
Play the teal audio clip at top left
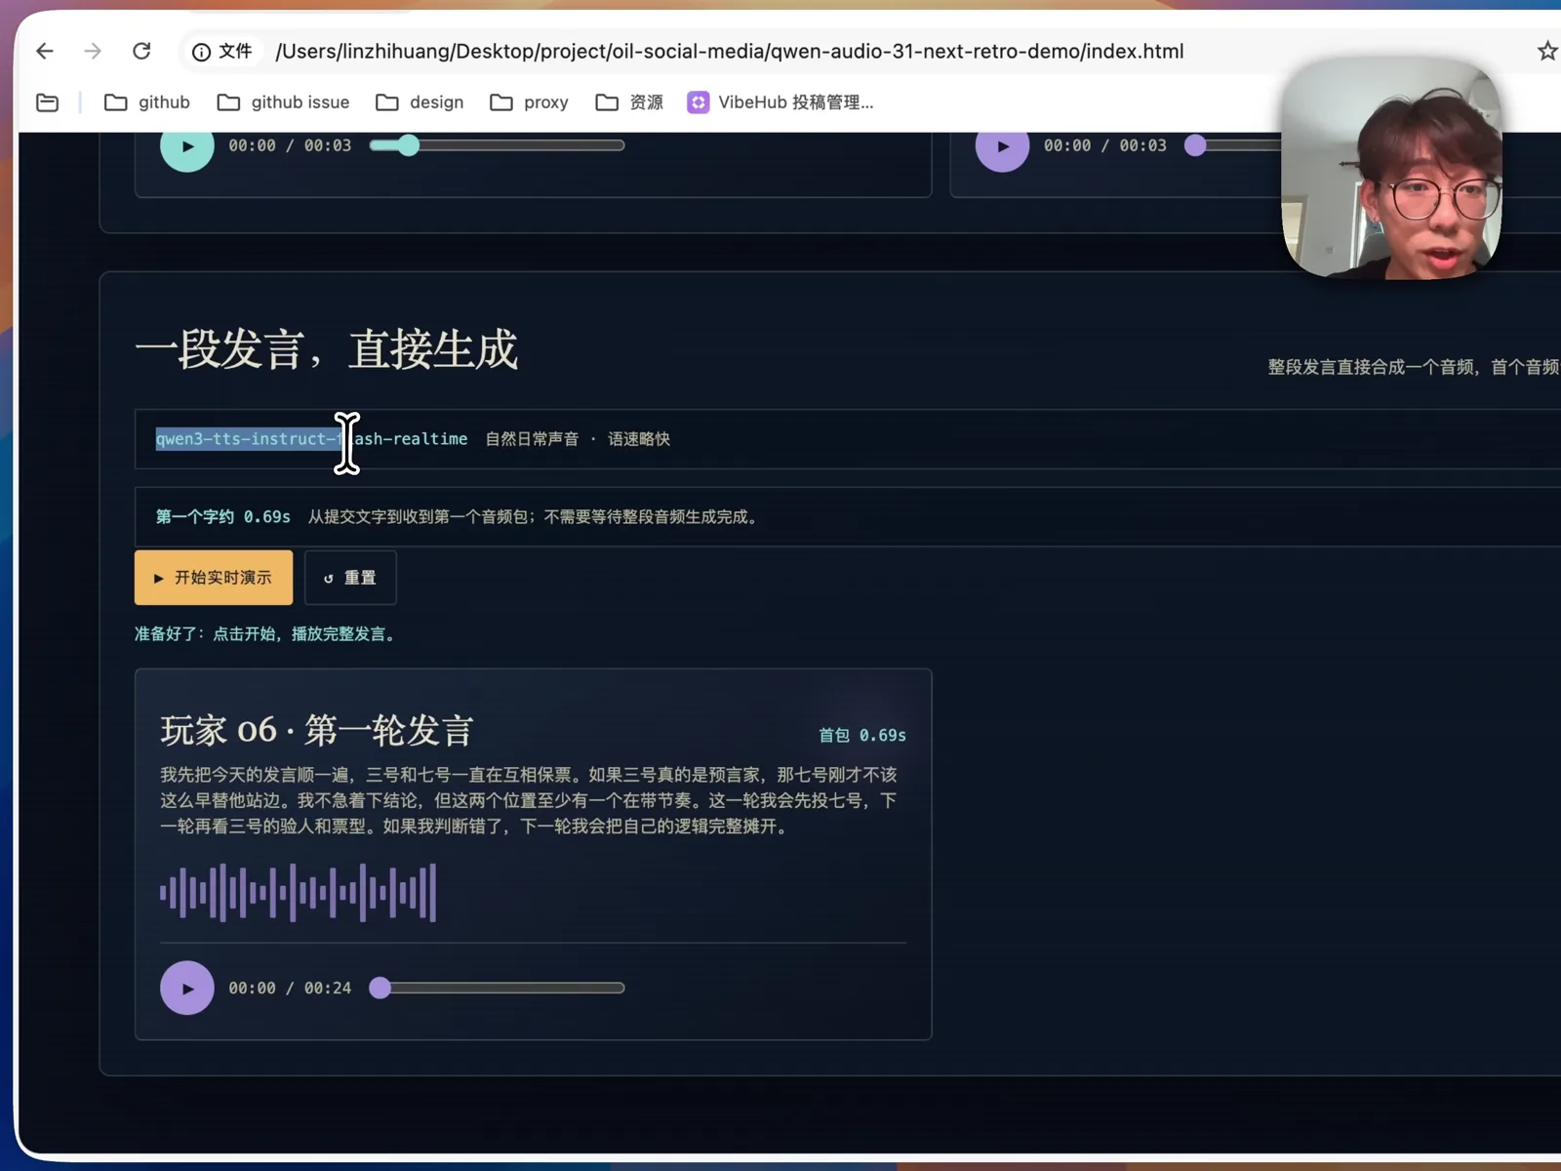(x=187, y=146)
